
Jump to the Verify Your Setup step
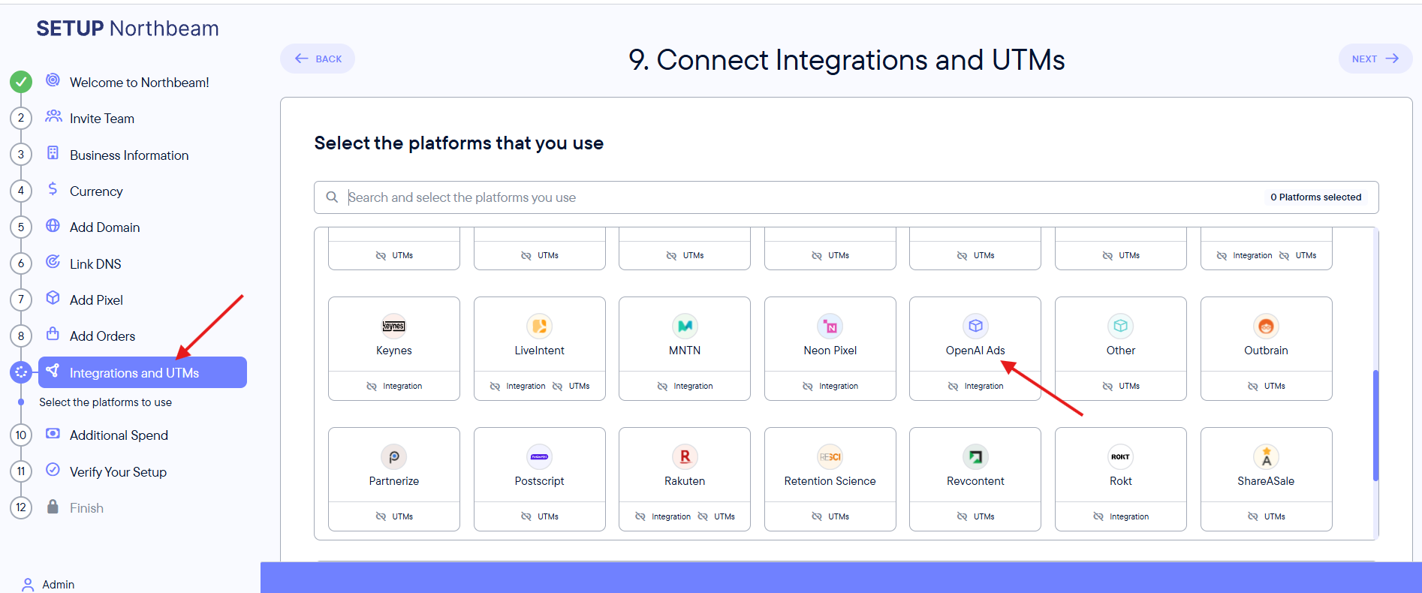tap(118, 472)
